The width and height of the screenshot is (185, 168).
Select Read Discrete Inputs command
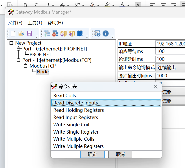[106, 103]
